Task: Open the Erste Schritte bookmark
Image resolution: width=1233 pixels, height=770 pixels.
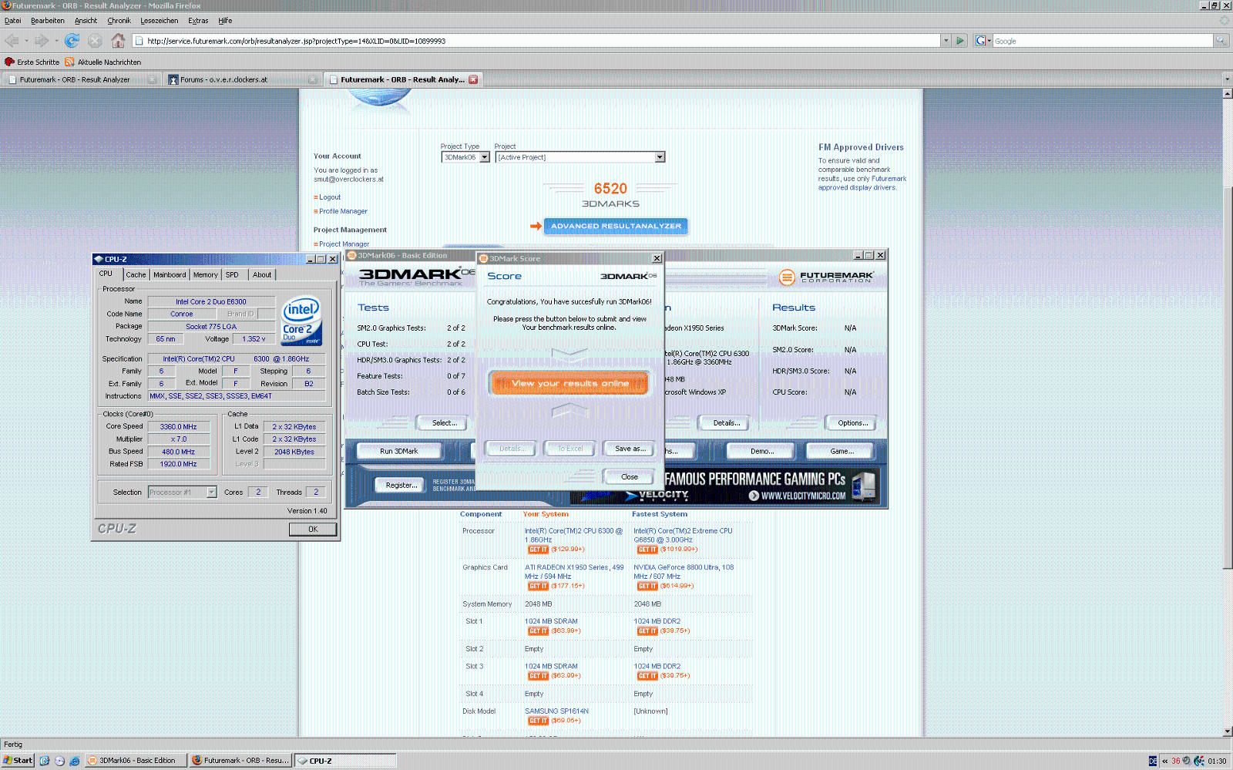Action: [32, 62]
